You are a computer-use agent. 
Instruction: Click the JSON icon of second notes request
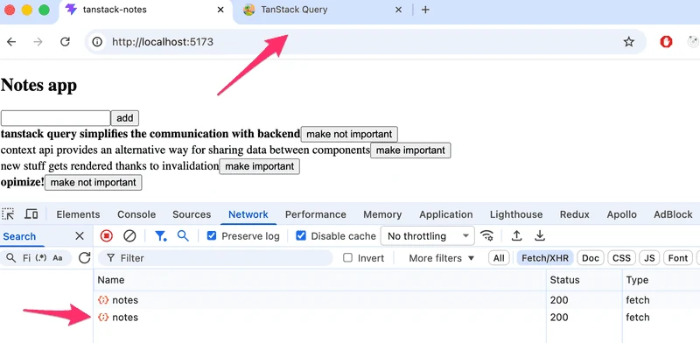click(103, 317)
